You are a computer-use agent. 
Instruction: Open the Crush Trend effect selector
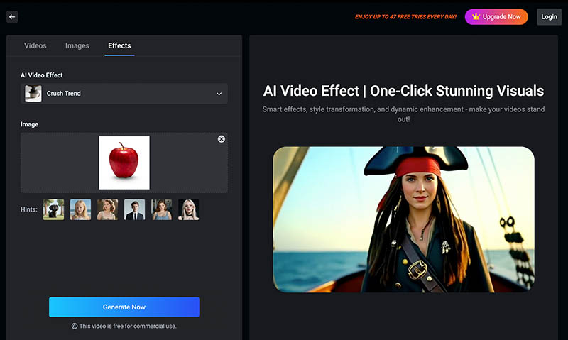click(x=124, y=94)
